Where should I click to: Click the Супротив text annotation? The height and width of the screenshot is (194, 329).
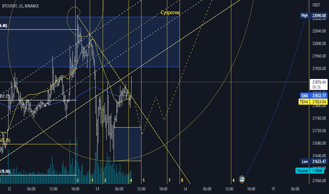pyautogui.click(x=170, y=13)
